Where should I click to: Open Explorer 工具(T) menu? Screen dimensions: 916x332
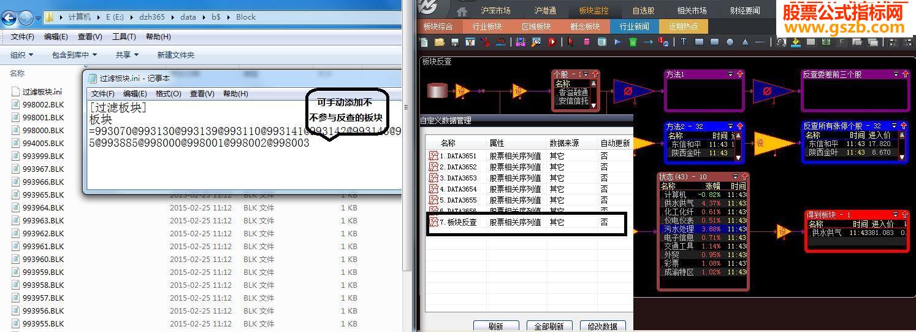pos(124,37)
